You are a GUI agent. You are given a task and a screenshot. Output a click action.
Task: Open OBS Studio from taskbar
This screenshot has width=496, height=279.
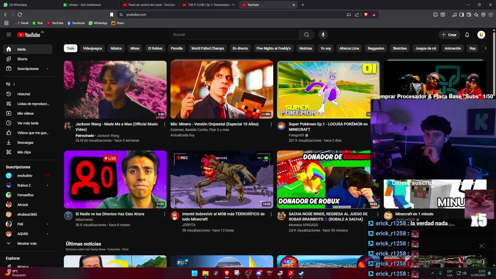coord(248,273)
